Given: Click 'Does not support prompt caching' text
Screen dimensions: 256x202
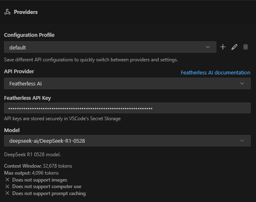Looking at the screenshot, I should click(49, 193).
